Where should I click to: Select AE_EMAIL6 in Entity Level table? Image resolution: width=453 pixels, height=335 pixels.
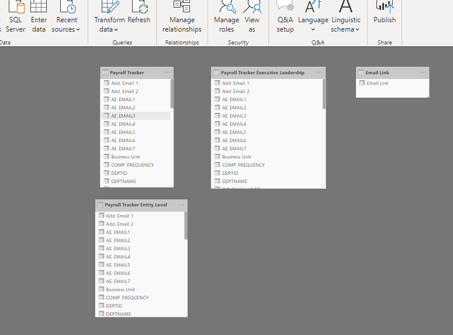pyautogui.click(x=140, y=273)
